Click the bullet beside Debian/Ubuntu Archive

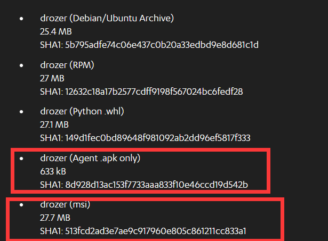[21, 19]
